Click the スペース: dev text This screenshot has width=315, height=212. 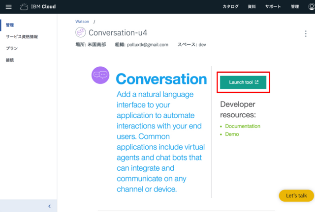[x=191, y=45]
